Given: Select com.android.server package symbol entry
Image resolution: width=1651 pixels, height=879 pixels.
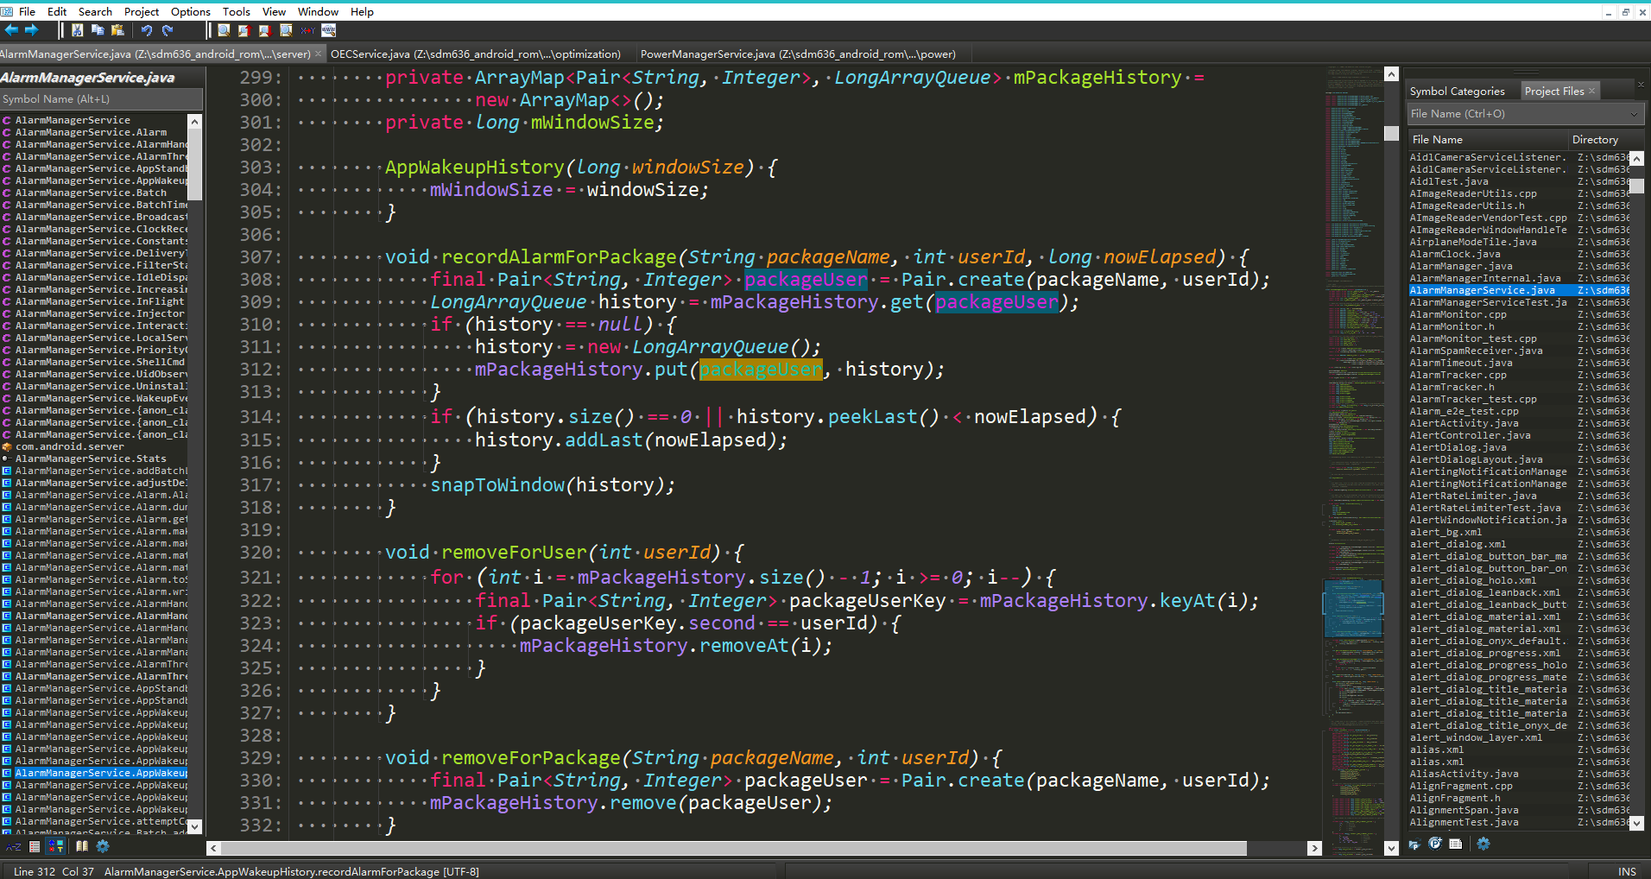Looking at the screenshot, I should pyautogui.click(x=69, y=446).
